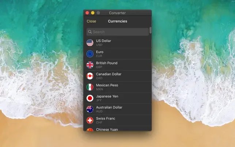Screen dimensions: 235x147
Task: Click the CAD currency code
Action: tap(99, 78)
